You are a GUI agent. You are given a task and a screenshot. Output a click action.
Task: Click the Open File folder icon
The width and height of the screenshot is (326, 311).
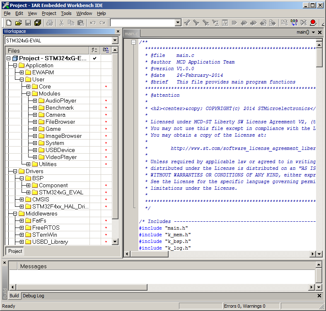18,23
